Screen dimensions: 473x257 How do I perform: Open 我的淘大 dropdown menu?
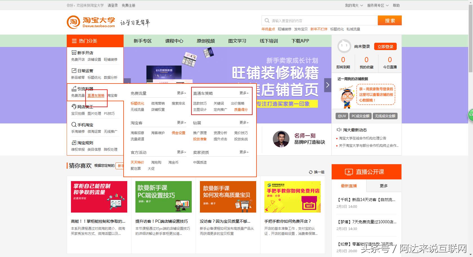point(354,5)
